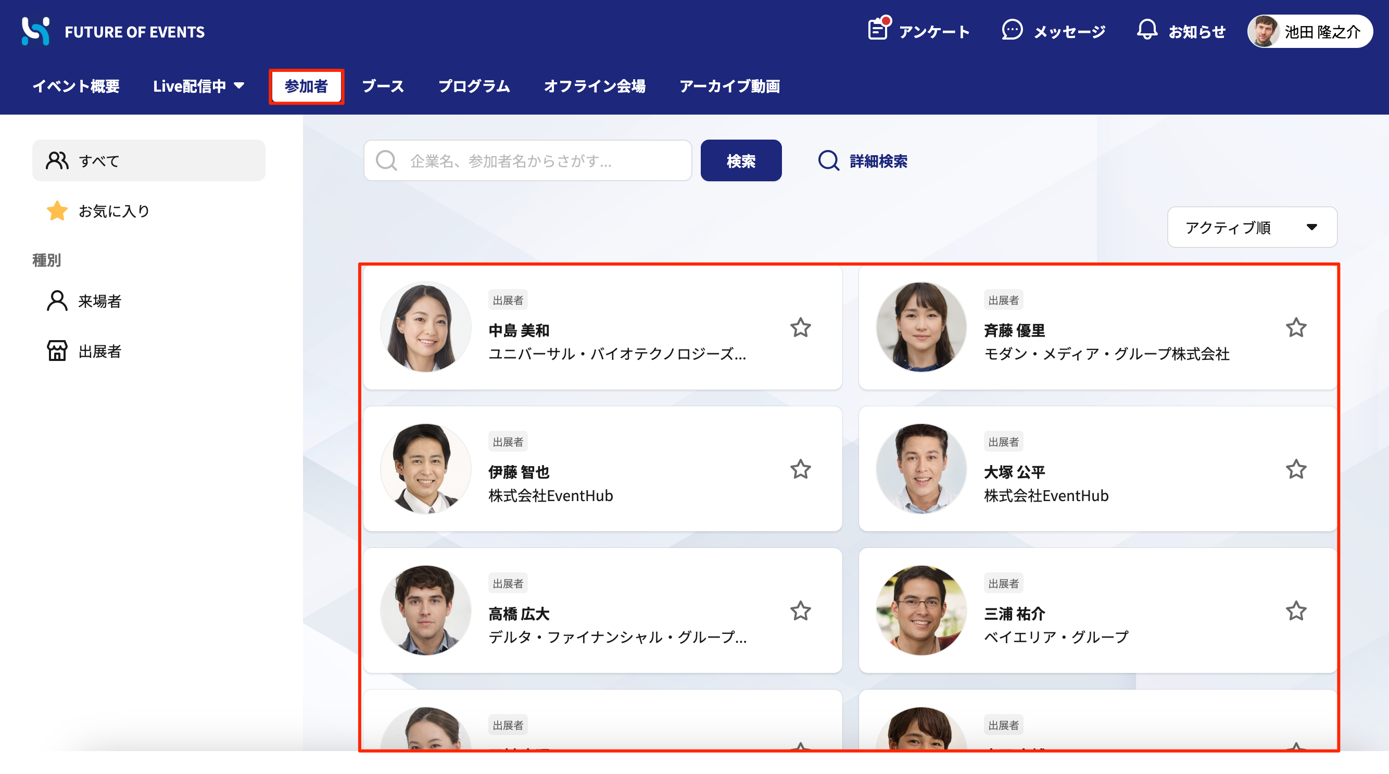
Task: Favorite 三浦 祐介 with the star
Action: point(1296,611)
